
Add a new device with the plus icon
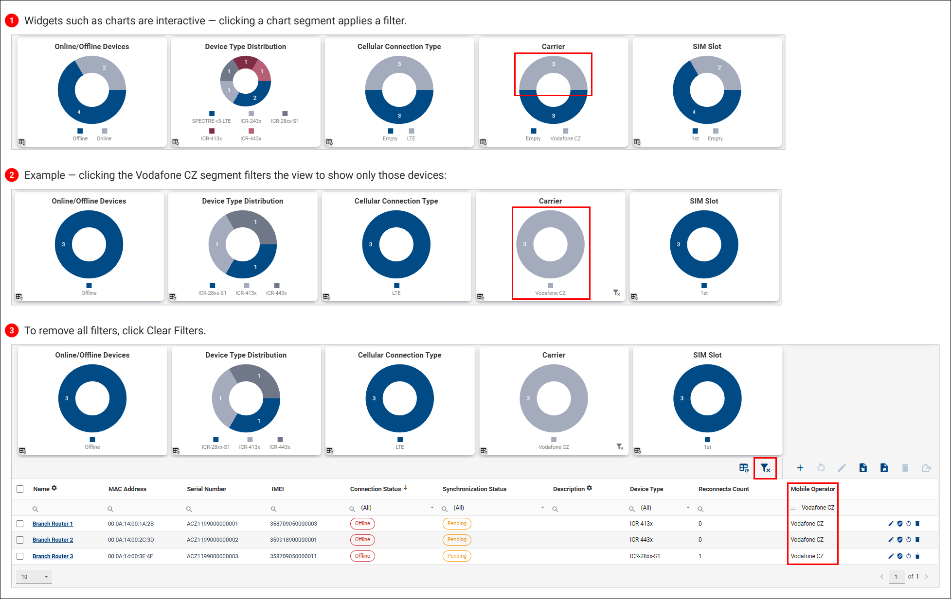[800, 468]
